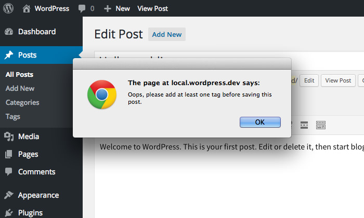Click the Chrome logo in the alert dialog
Viewport: 364px width, 218px height.
point(102,94)
